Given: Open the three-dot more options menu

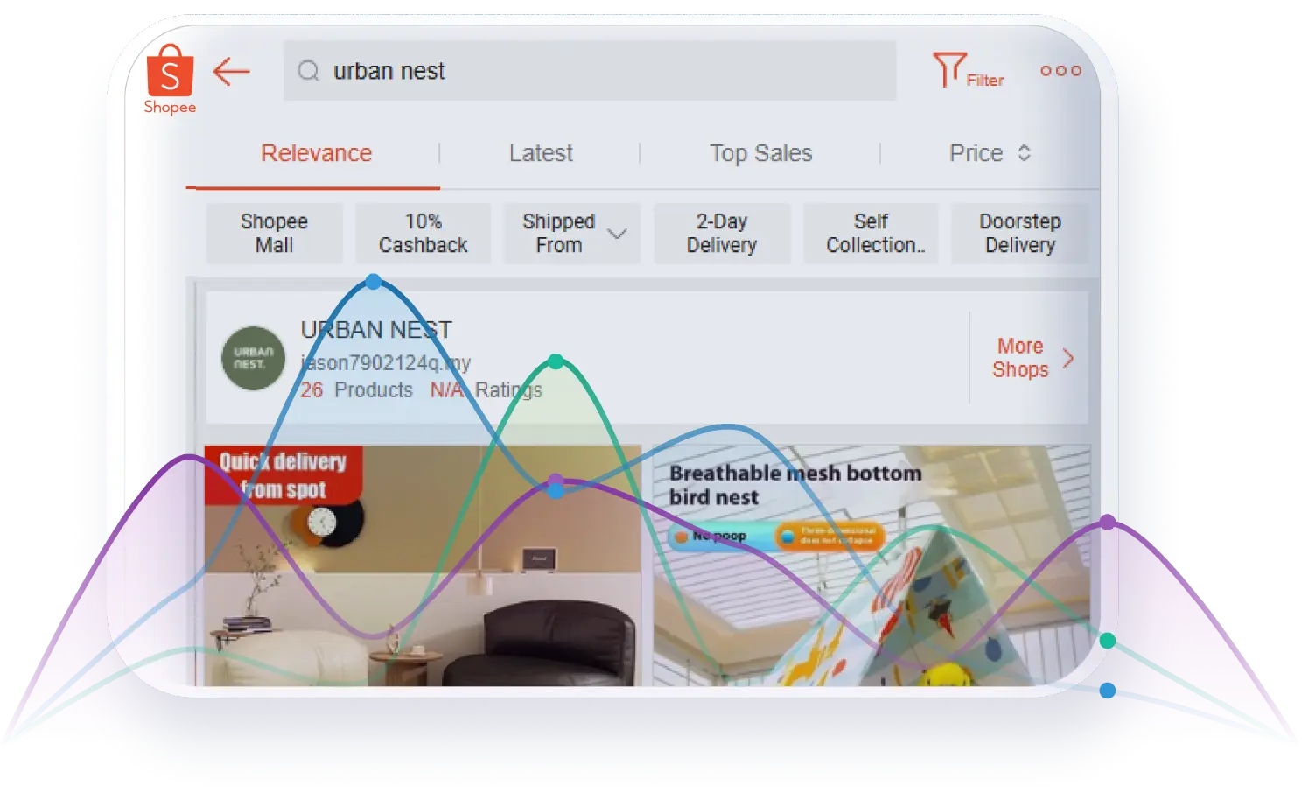Looking at the screenshot, I should coord(1060,71).
